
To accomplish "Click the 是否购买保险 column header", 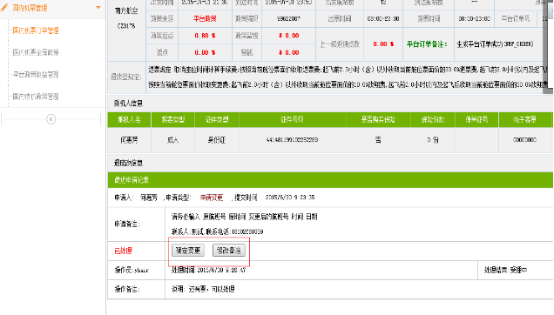I will coord(378,120).
